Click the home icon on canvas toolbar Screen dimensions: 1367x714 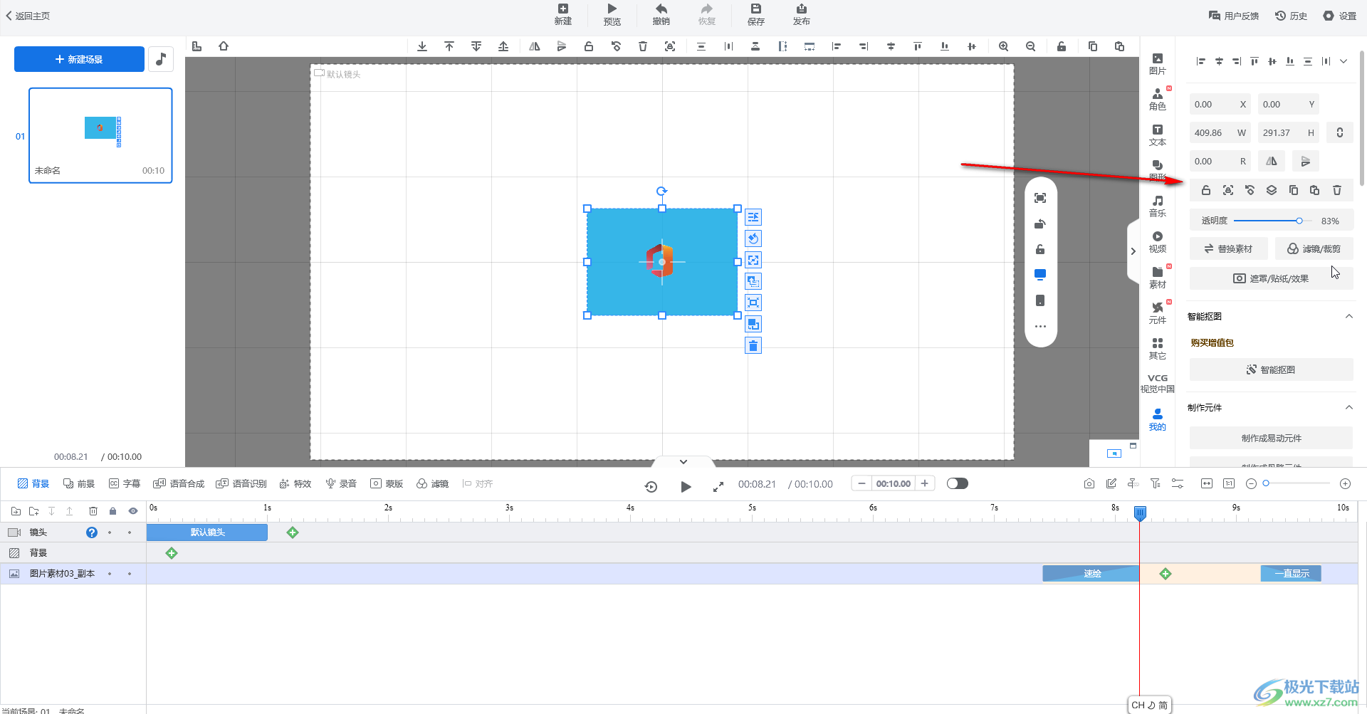224,46
